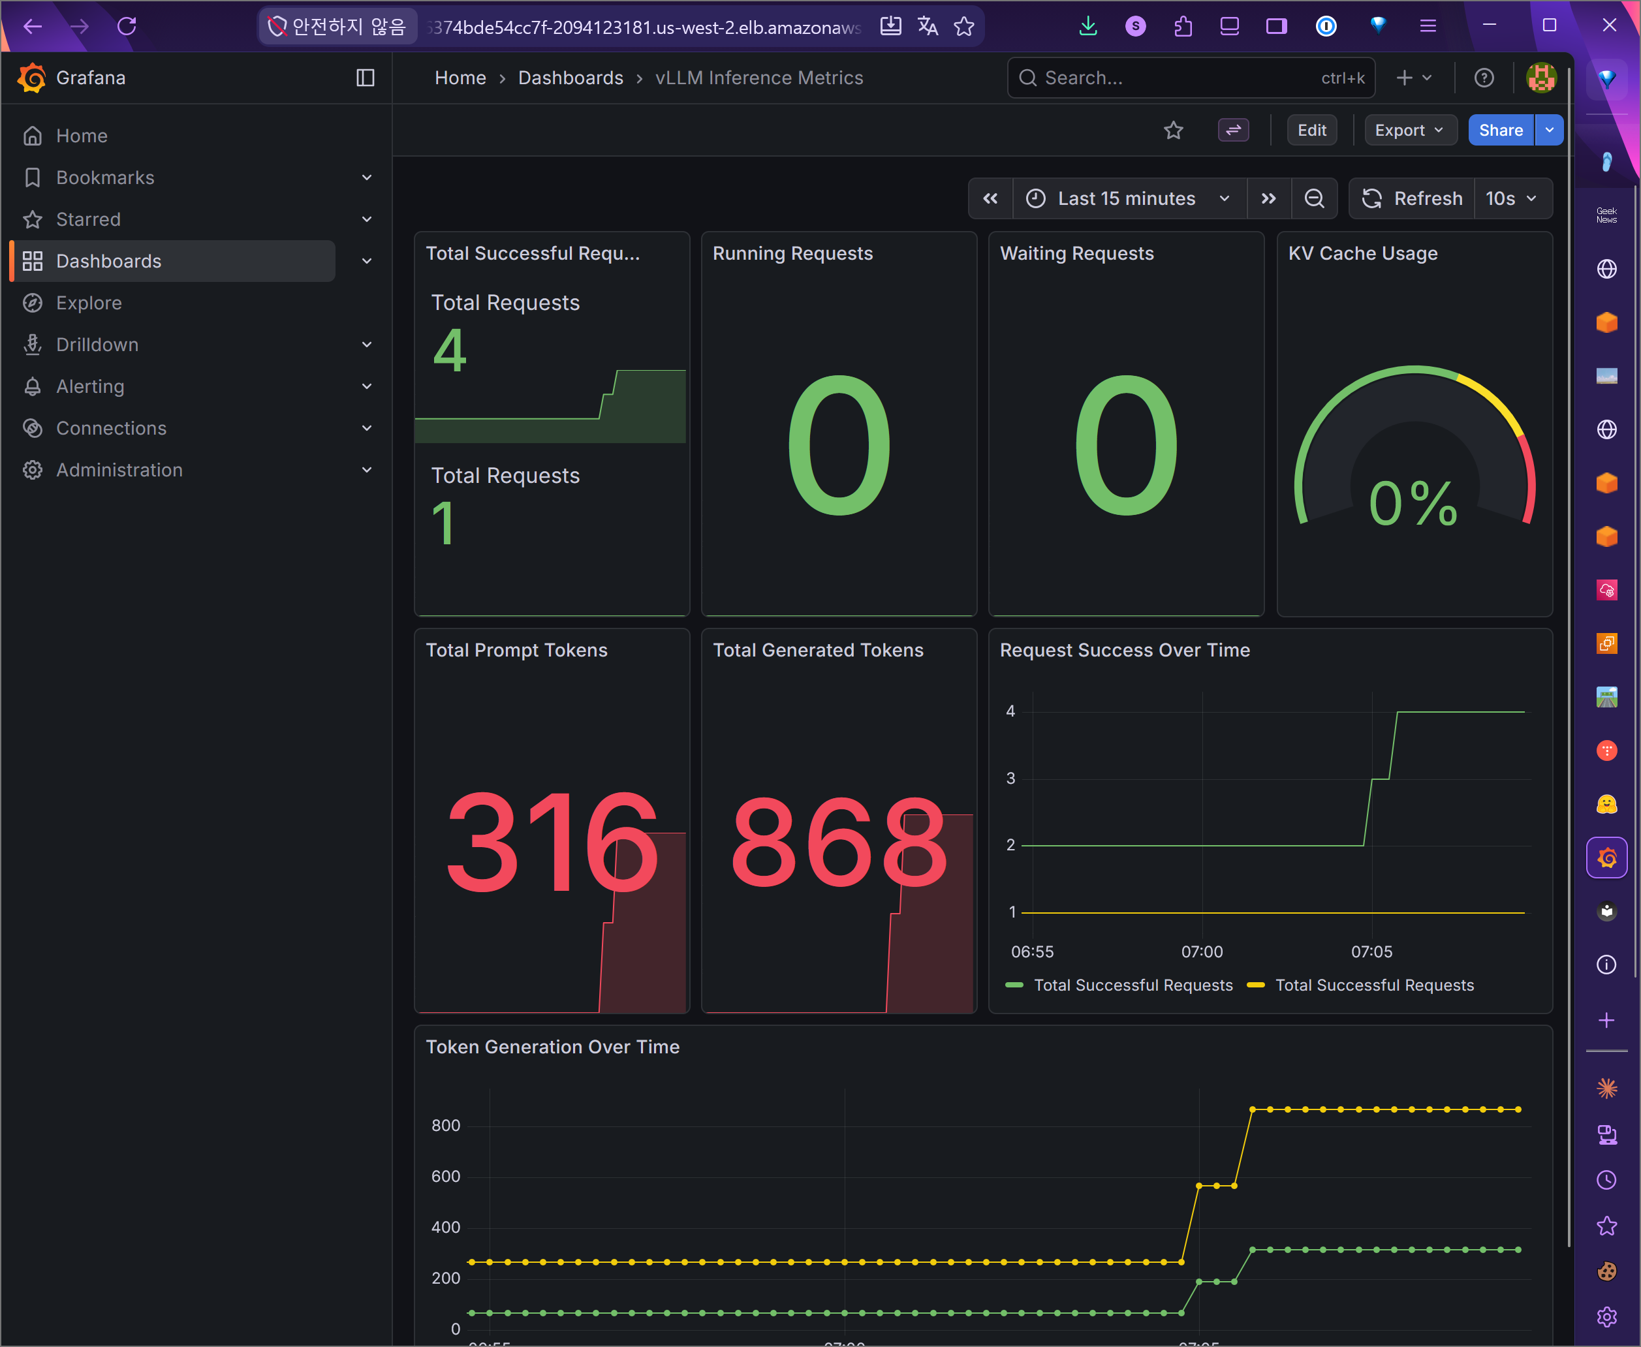Reload the browser page
The image size is (1641, 1347).
click(x=127, y=26)
